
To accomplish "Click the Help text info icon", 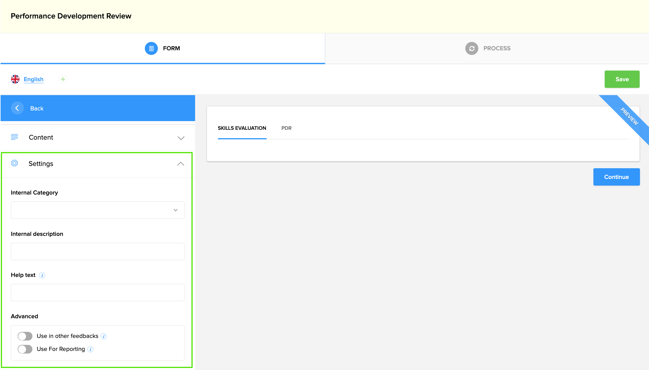I will (x=42, y=275).
